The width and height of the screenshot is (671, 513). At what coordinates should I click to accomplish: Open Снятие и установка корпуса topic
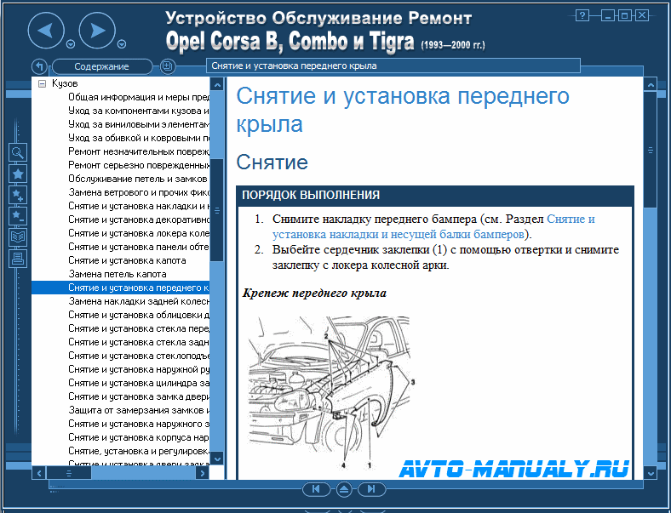[x=139, y=437]
